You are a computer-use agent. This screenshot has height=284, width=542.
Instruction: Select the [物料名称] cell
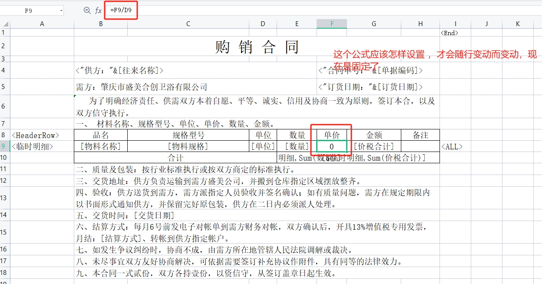tap(101, 146)
